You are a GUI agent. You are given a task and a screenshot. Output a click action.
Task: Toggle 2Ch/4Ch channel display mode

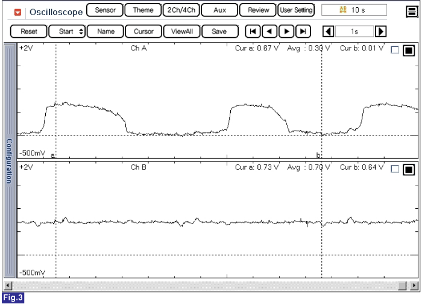coord(180,10)
